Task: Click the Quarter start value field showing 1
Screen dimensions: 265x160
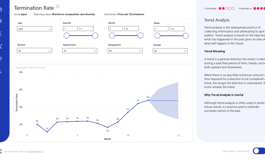Action: click(70, 29)
